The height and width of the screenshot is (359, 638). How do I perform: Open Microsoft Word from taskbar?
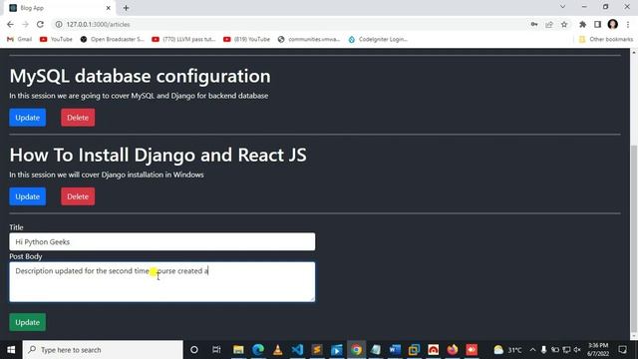click(x=395, y=350)
